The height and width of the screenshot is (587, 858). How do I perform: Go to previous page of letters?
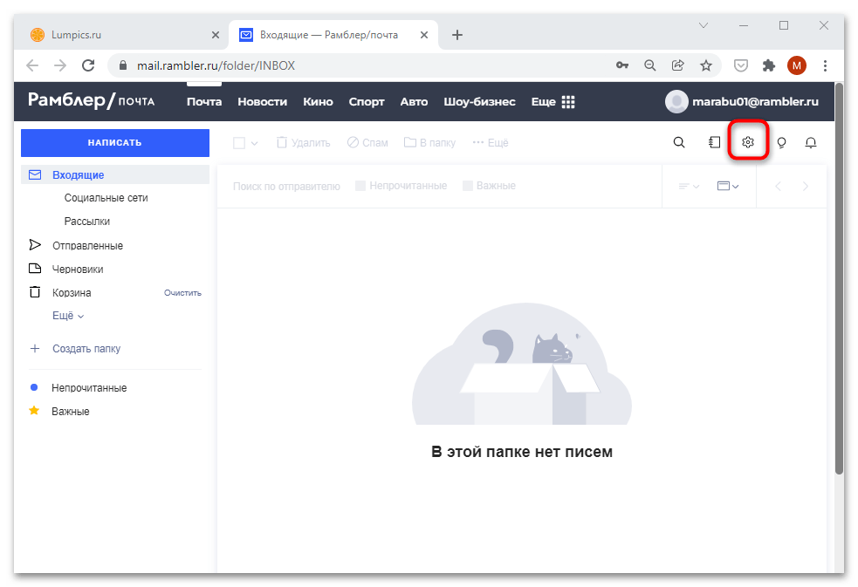point(778,187)
